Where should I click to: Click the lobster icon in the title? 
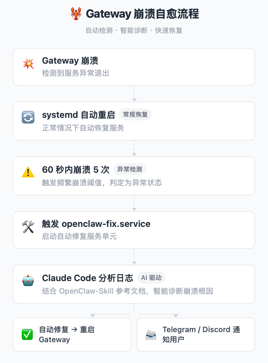[76, 14]
